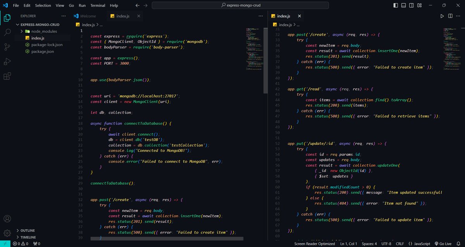This screenshot has width=465, height=247.
Task: Go forward with the right arrow
Action: coord(145,5)
